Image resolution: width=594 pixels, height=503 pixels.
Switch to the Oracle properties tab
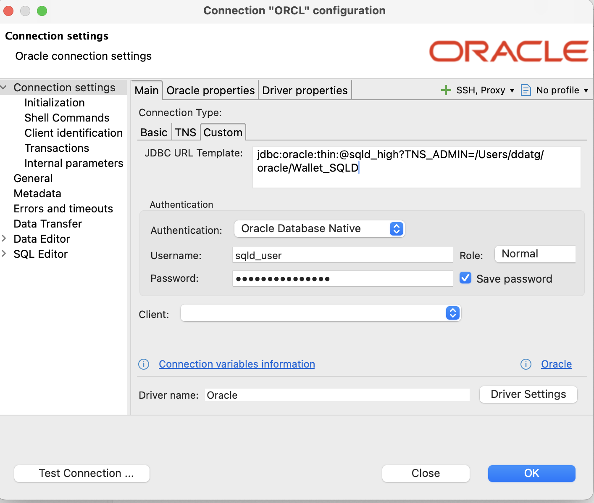click(x=210, y=90)
